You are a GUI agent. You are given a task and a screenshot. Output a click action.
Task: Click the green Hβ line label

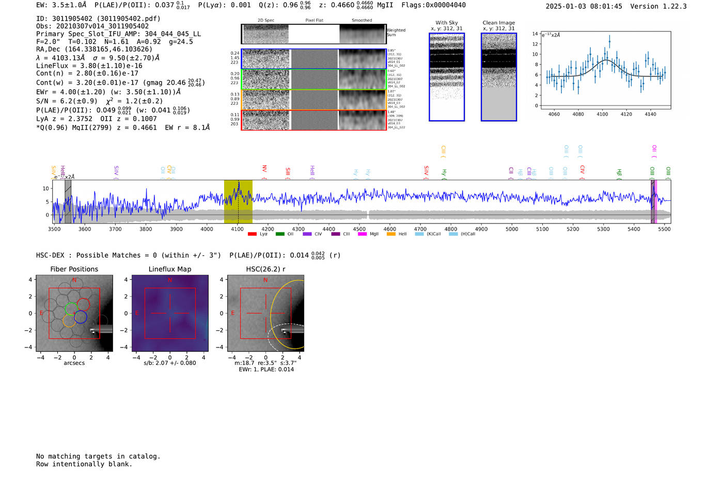[619, 173]
